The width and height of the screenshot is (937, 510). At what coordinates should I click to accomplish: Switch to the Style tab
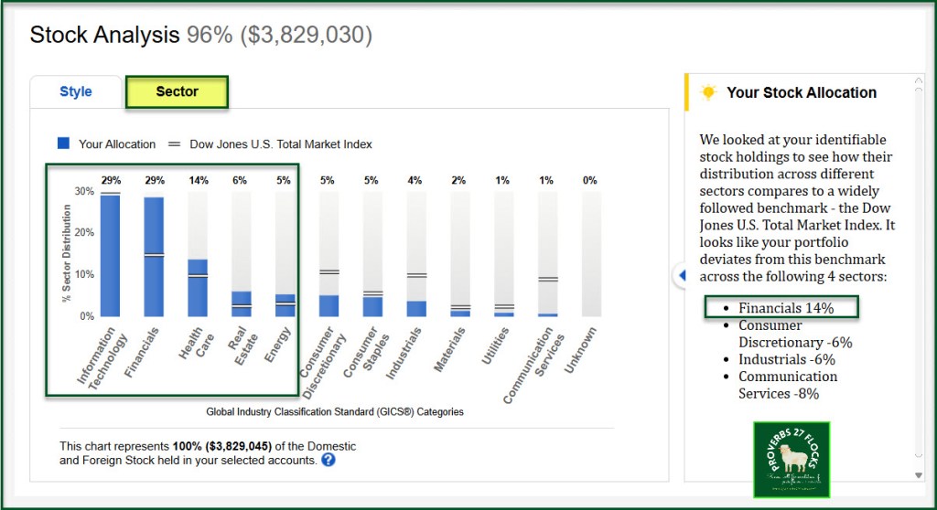click(x=76, y=91)
